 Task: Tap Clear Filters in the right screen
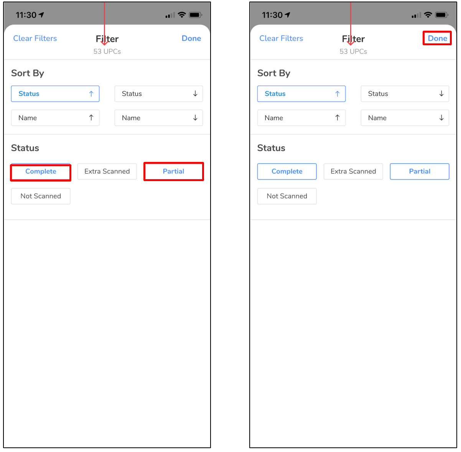[281, 38]
